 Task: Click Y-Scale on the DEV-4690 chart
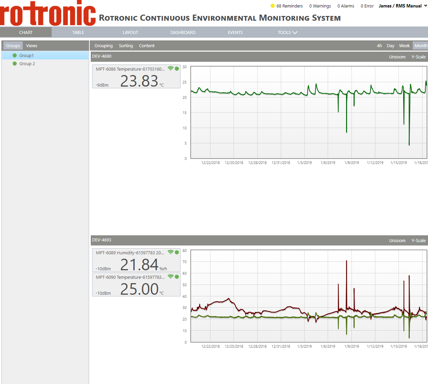pyautogui.click(x=418, y=57)
